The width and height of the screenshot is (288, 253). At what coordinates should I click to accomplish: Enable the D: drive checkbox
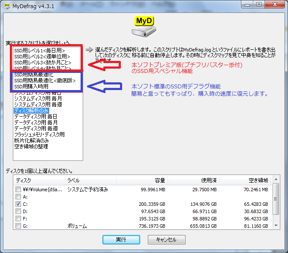pos(18,211)
